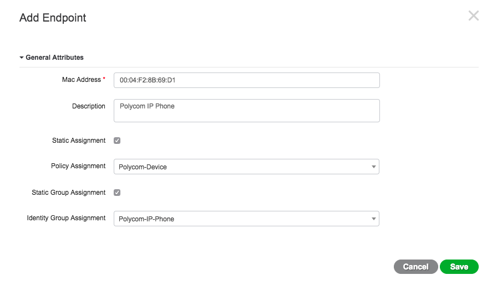Save the new endpoint
497x306 pixels.
(x=459, y=267)
